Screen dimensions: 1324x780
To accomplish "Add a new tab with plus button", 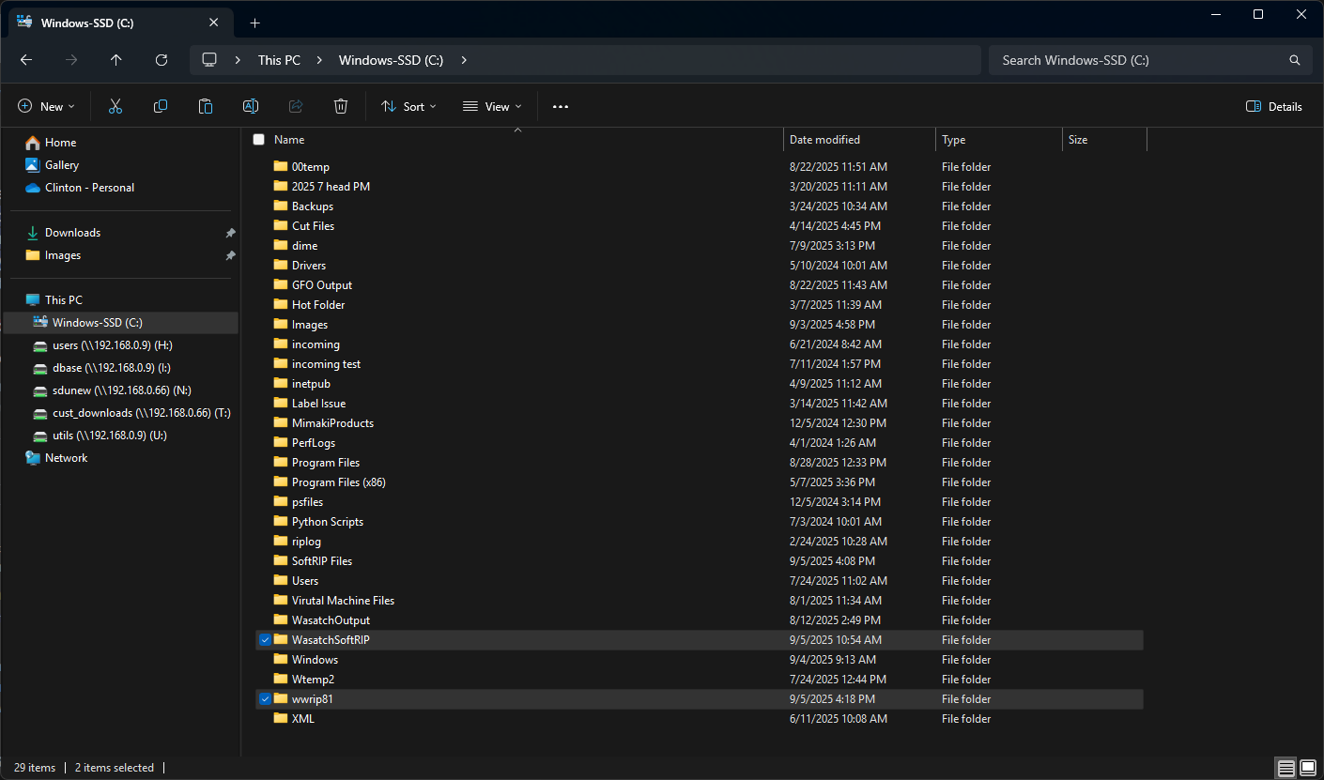I will tap(254, 23).
